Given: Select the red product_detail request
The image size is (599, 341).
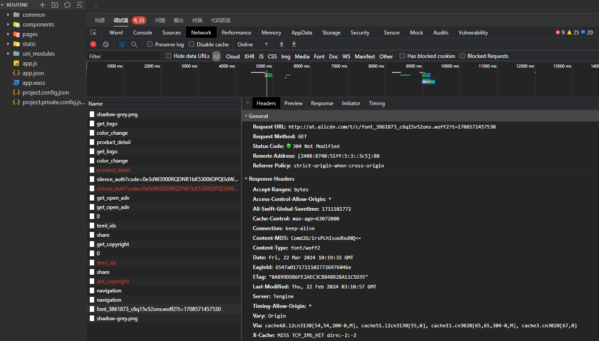Looking at the screenshot, I should tap(164, 170).
